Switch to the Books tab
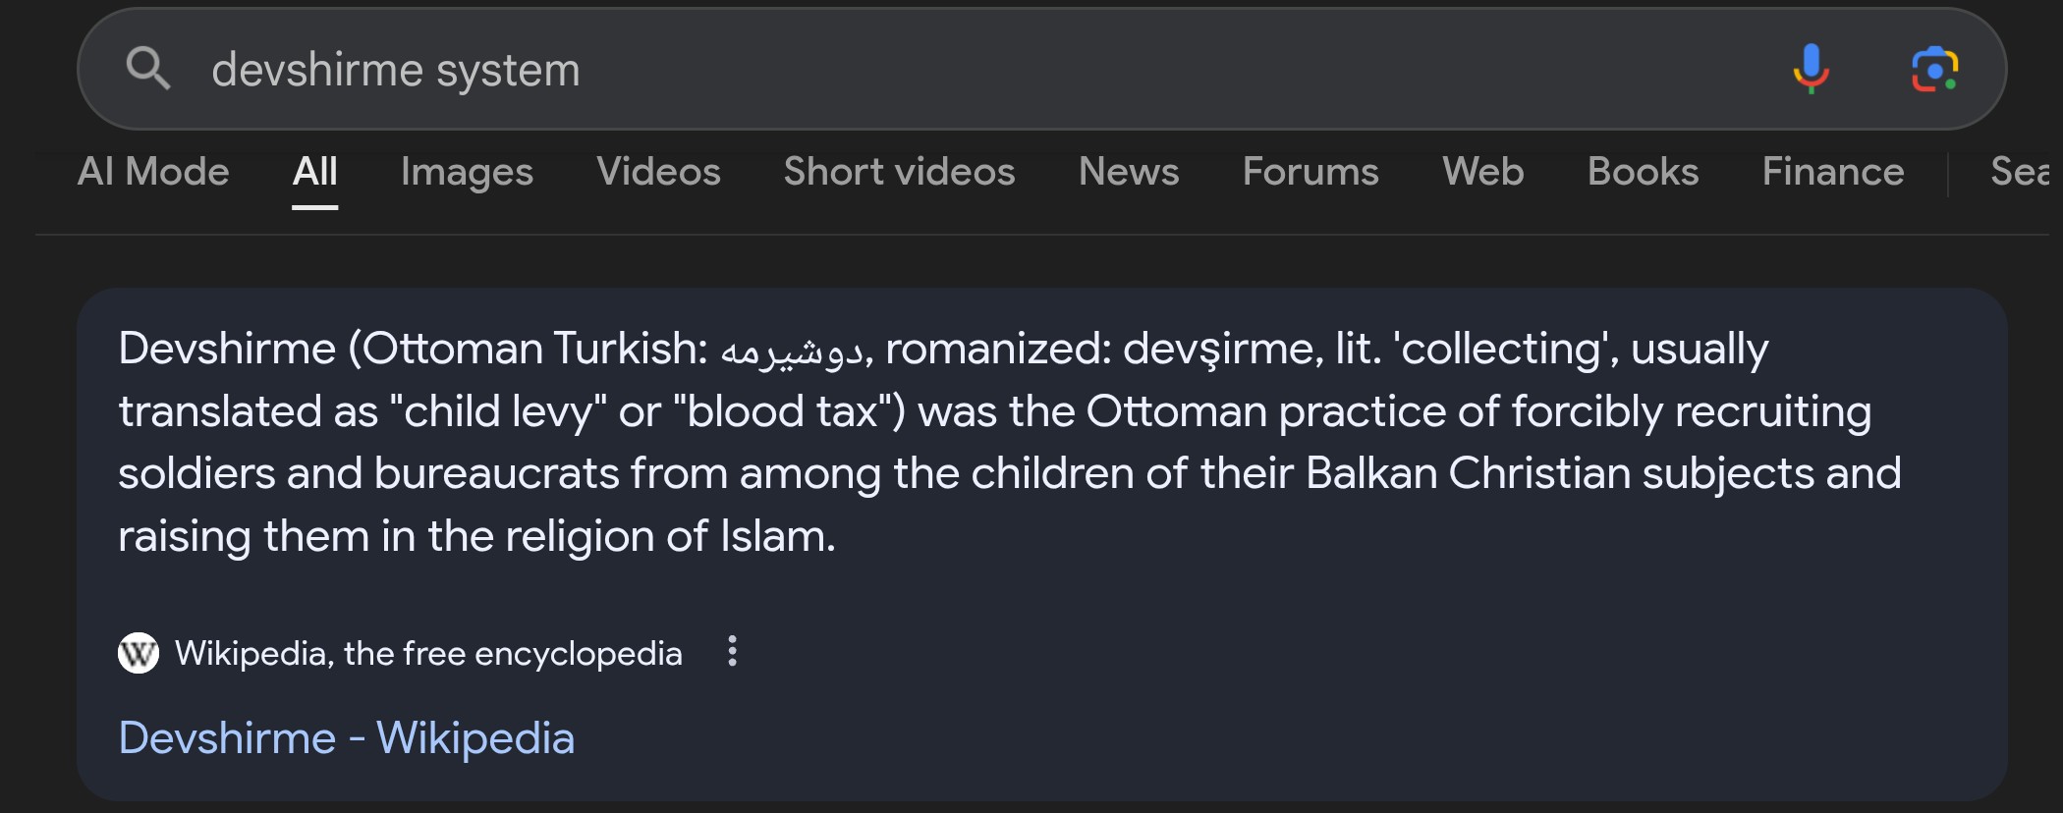The width and height of the screenshot is (2063, 813). 1643,172
